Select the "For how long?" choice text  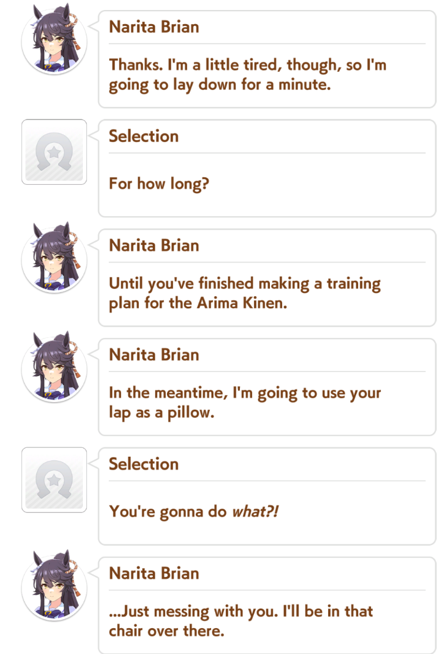click(x=159, y=184)
